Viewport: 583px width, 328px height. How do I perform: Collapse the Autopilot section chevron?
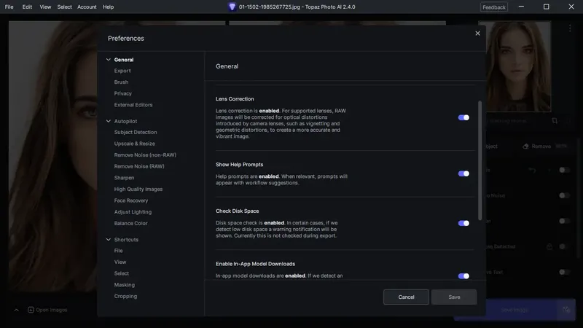(x=109, y=121)
